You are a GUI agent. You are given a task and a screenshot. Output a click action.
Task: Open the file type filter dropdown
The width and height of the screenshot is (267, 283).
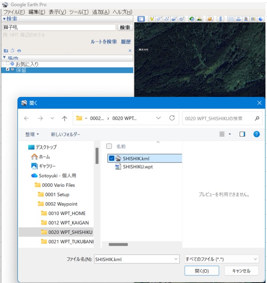(221, 259)
